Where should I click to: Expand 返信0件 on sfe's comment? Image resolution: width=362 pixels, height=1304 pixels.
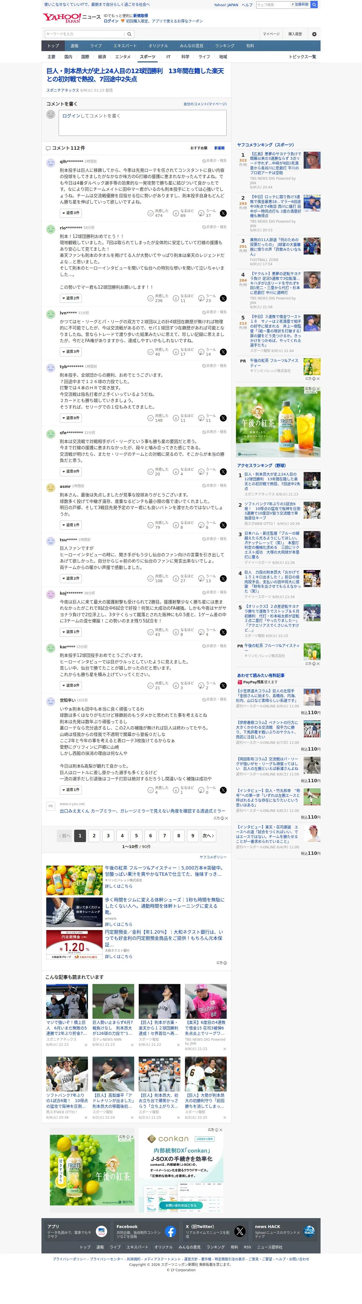(71, 471)
